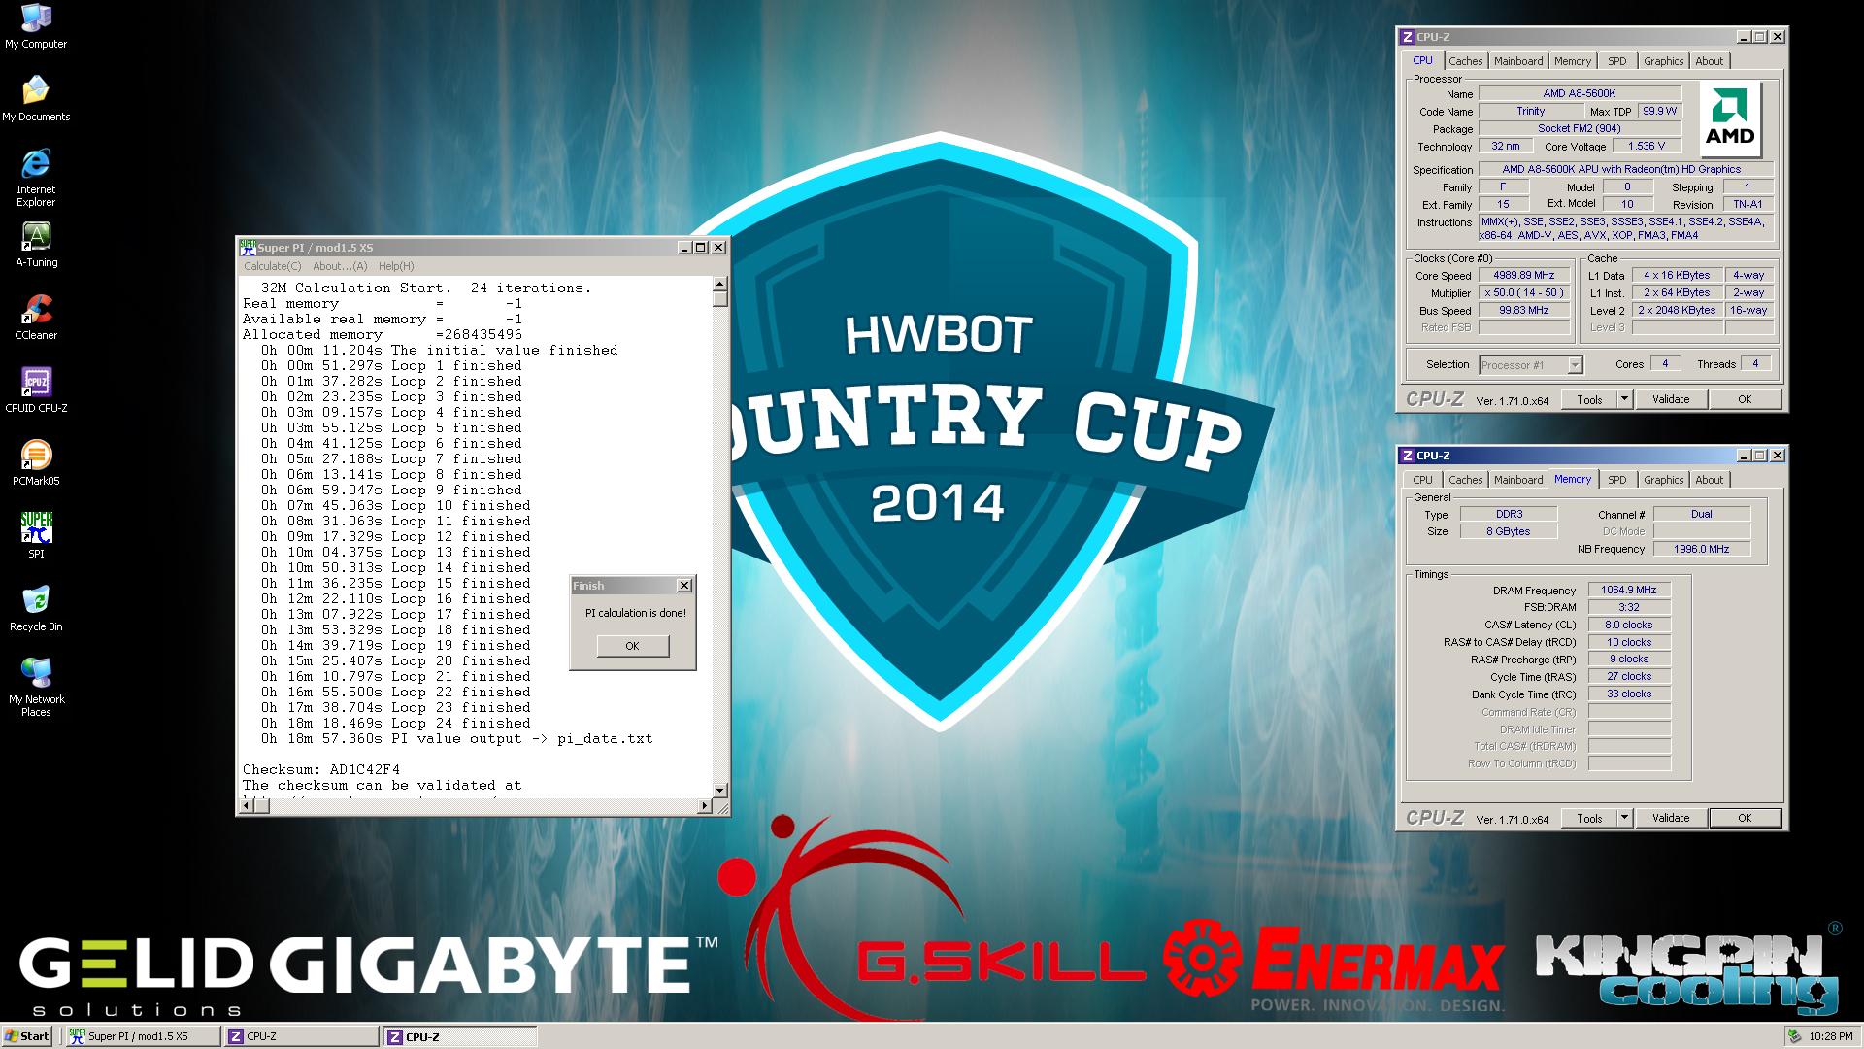1864x1049 pixels.
Task: Click the CAS# Latency value 8.0 clocks
Action: pos(1628,625)
